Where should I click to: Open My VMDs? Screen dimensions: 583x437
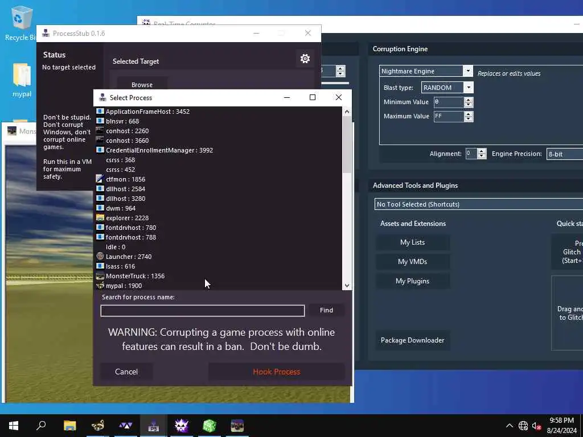413,262
